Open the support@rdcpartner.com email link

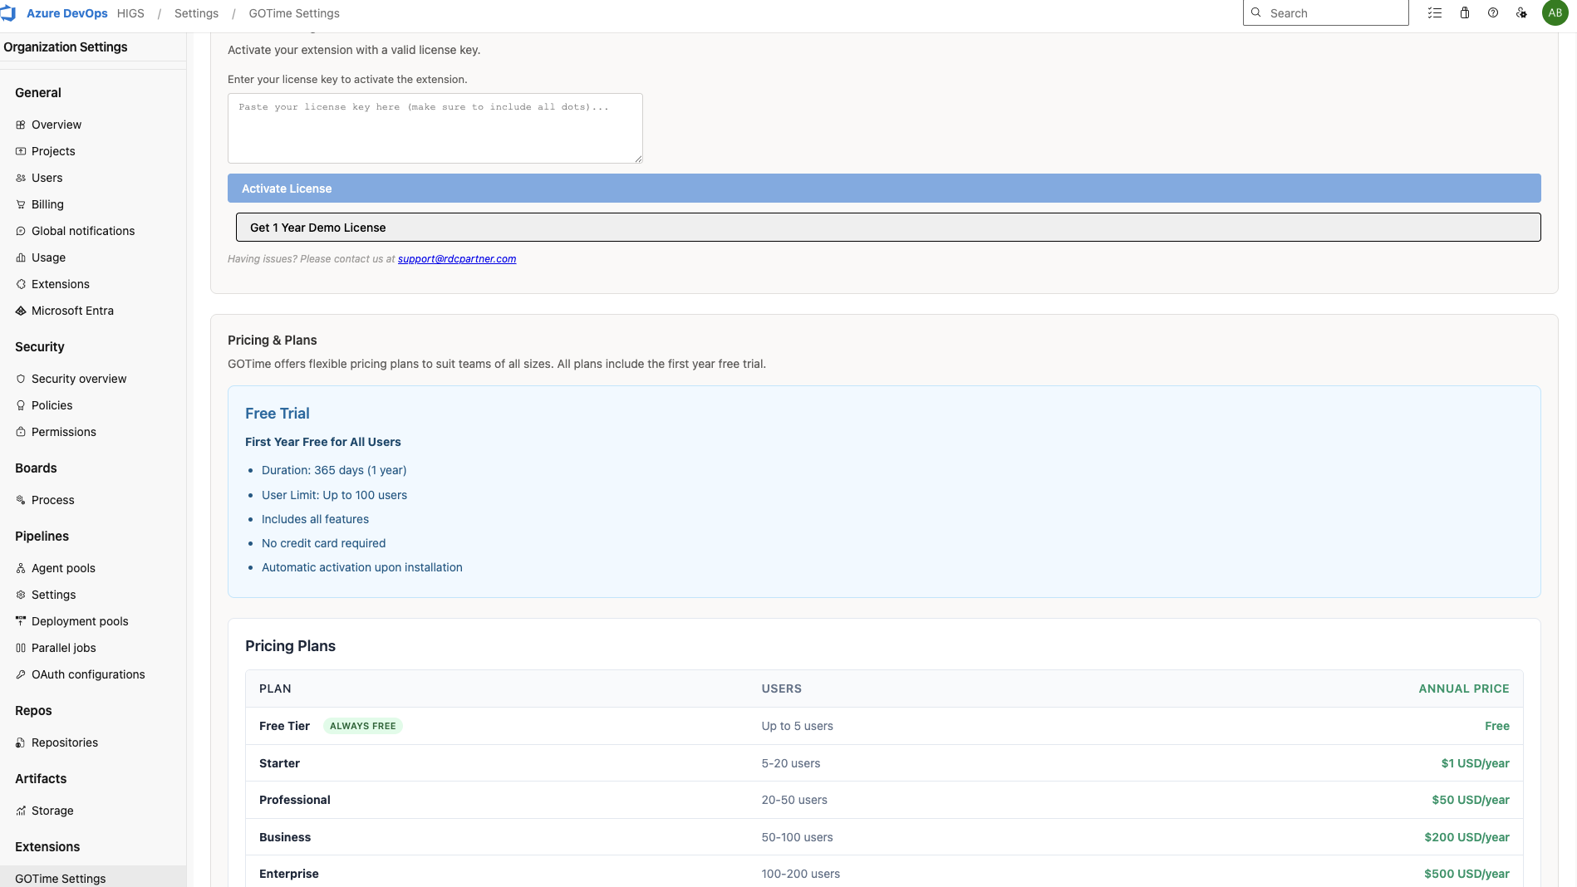click(457, 259)
